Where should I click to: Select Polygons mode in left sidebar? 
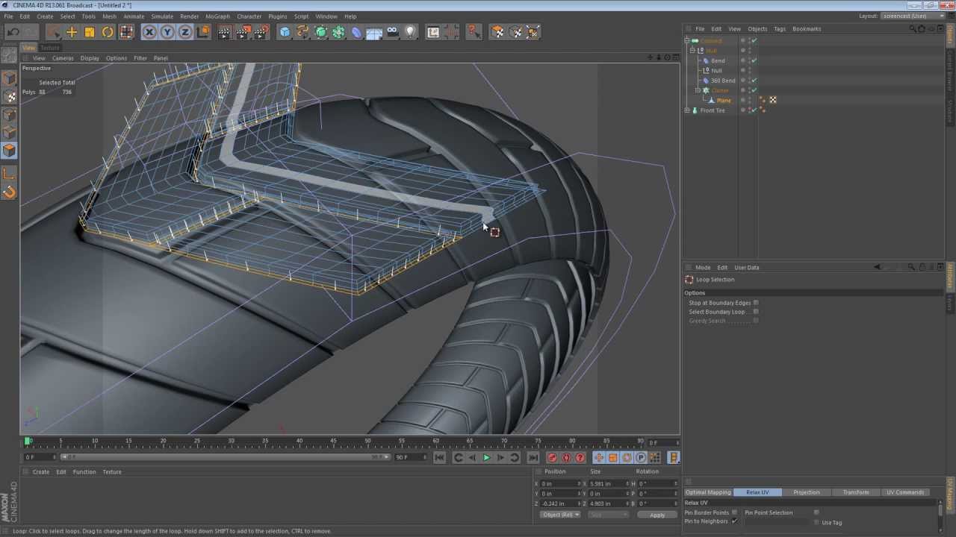tap(10, 150)
